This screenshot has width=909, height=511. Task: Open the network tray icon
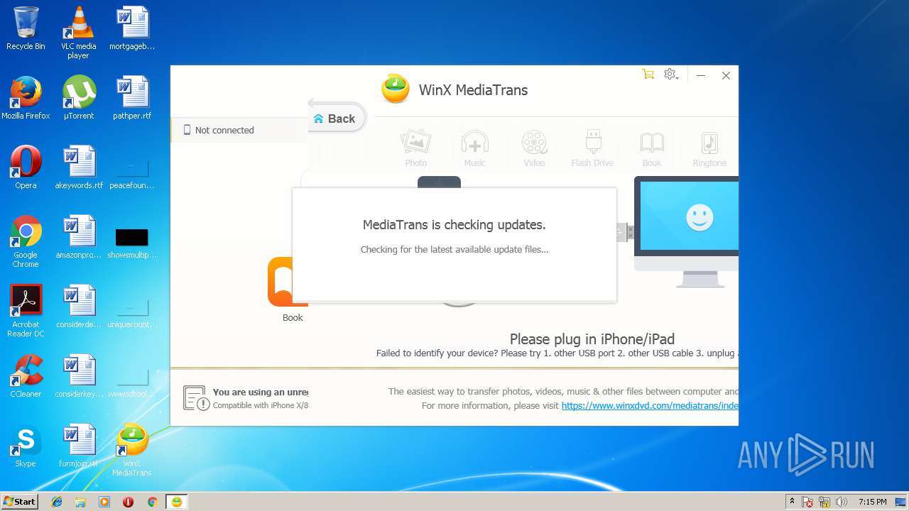pos(825,502)
